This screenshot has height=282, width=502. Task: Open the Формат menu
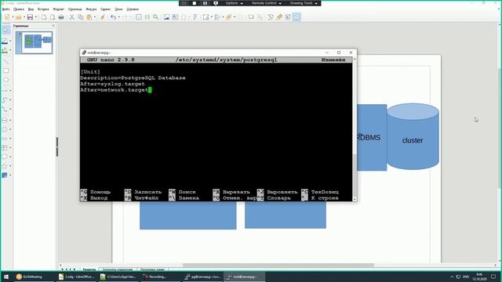(59, 9)
